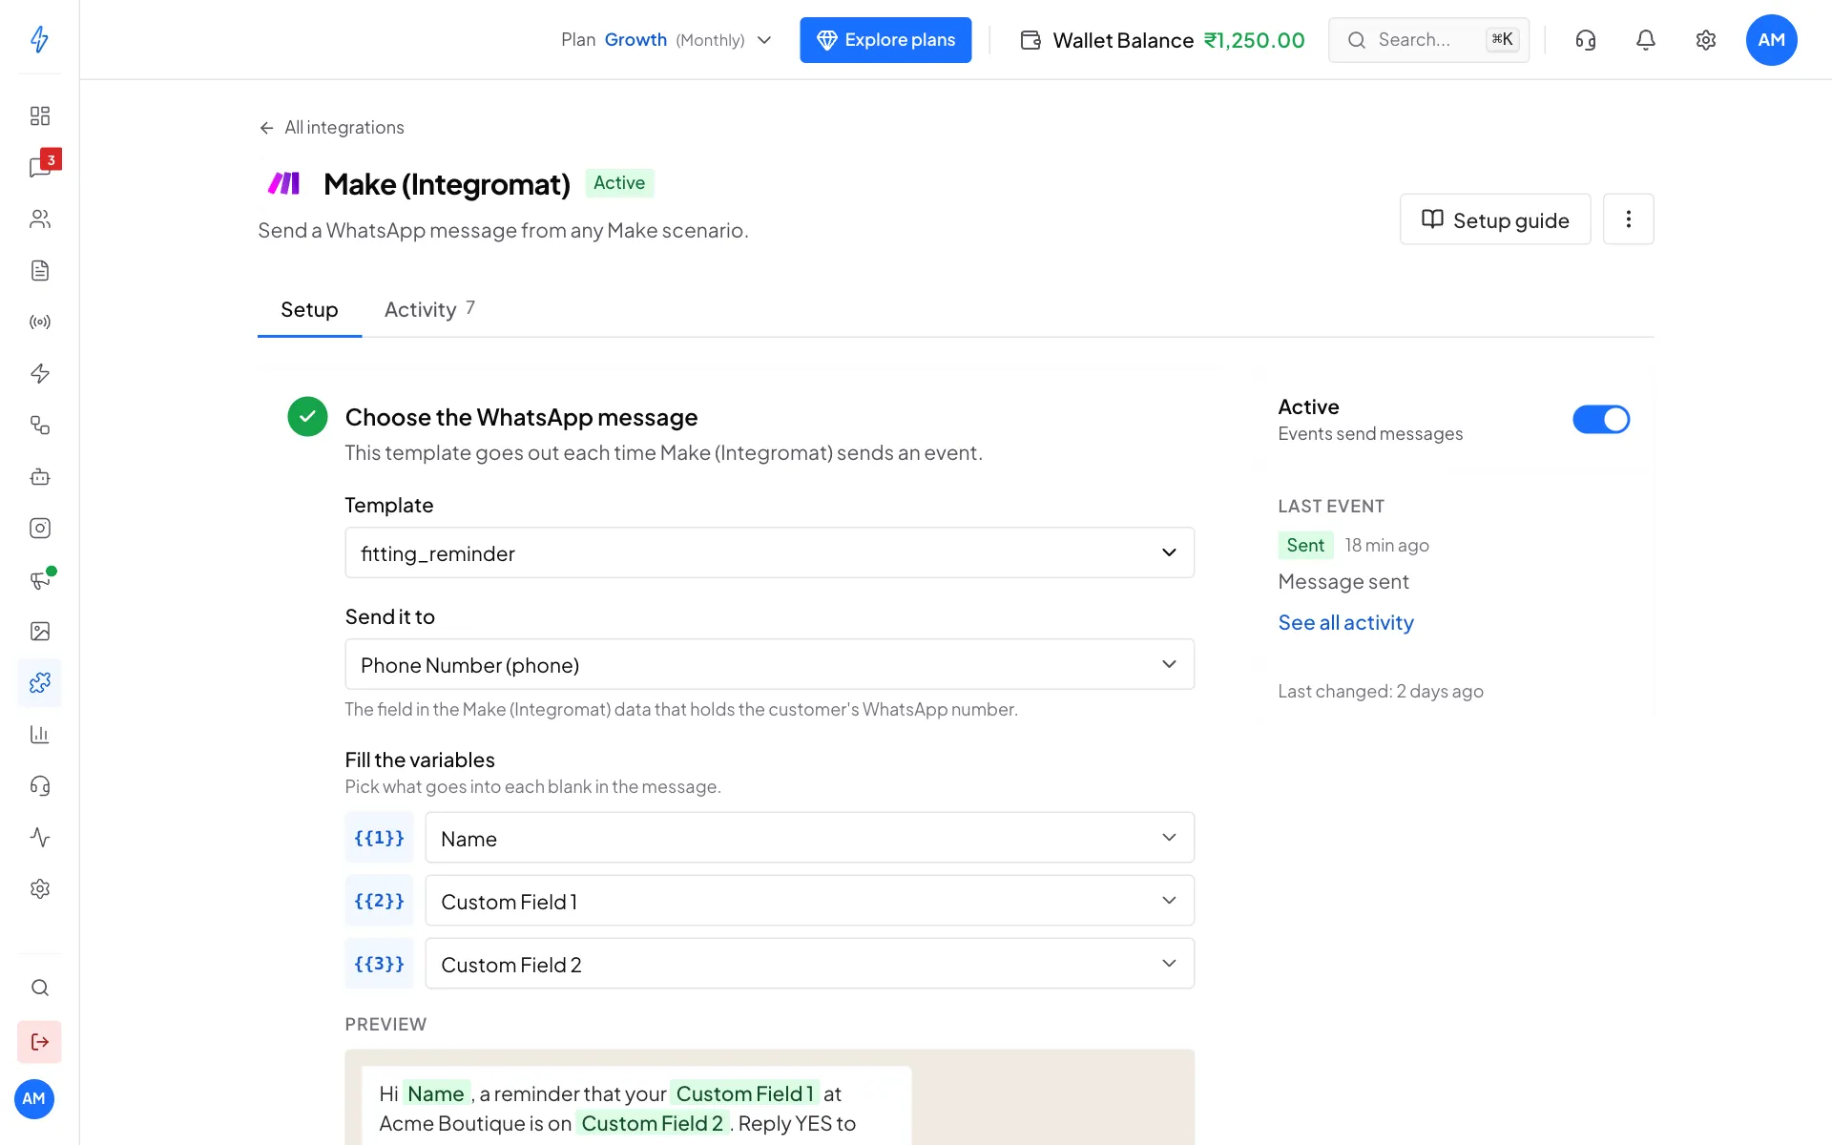
Task: Open the settings gear in top bar
Action: [x=1705, y=40]
